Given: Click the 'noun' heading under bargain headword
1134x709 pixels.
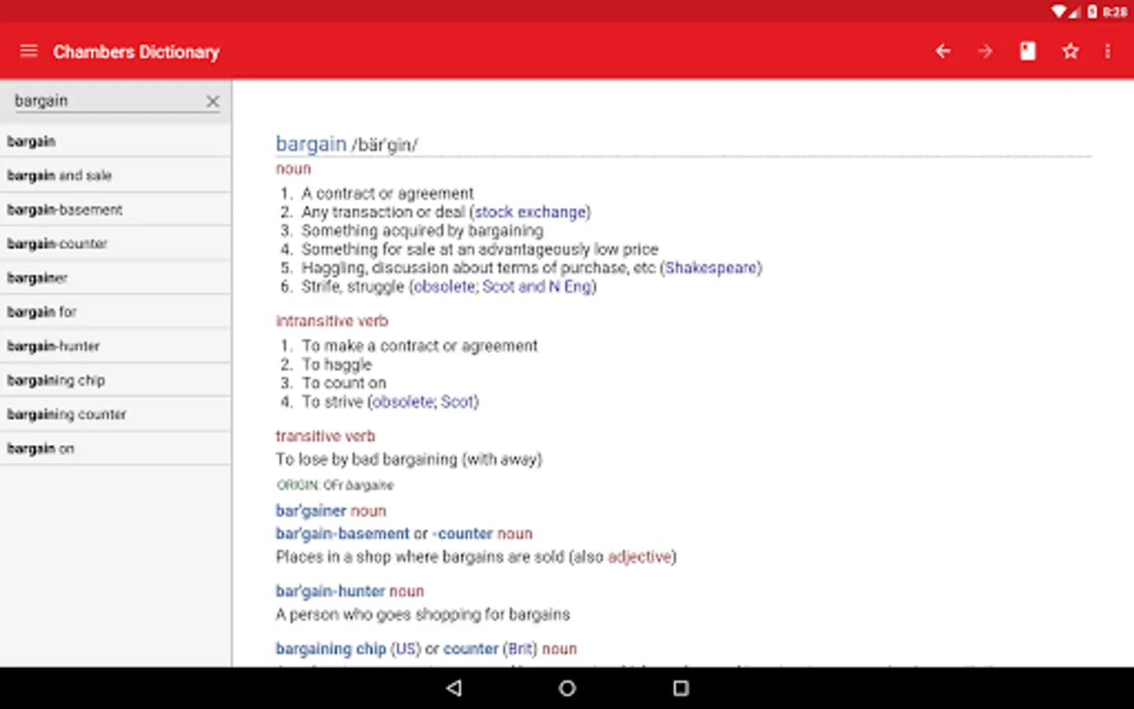Looking at the screenshot, I should point(293,169).
